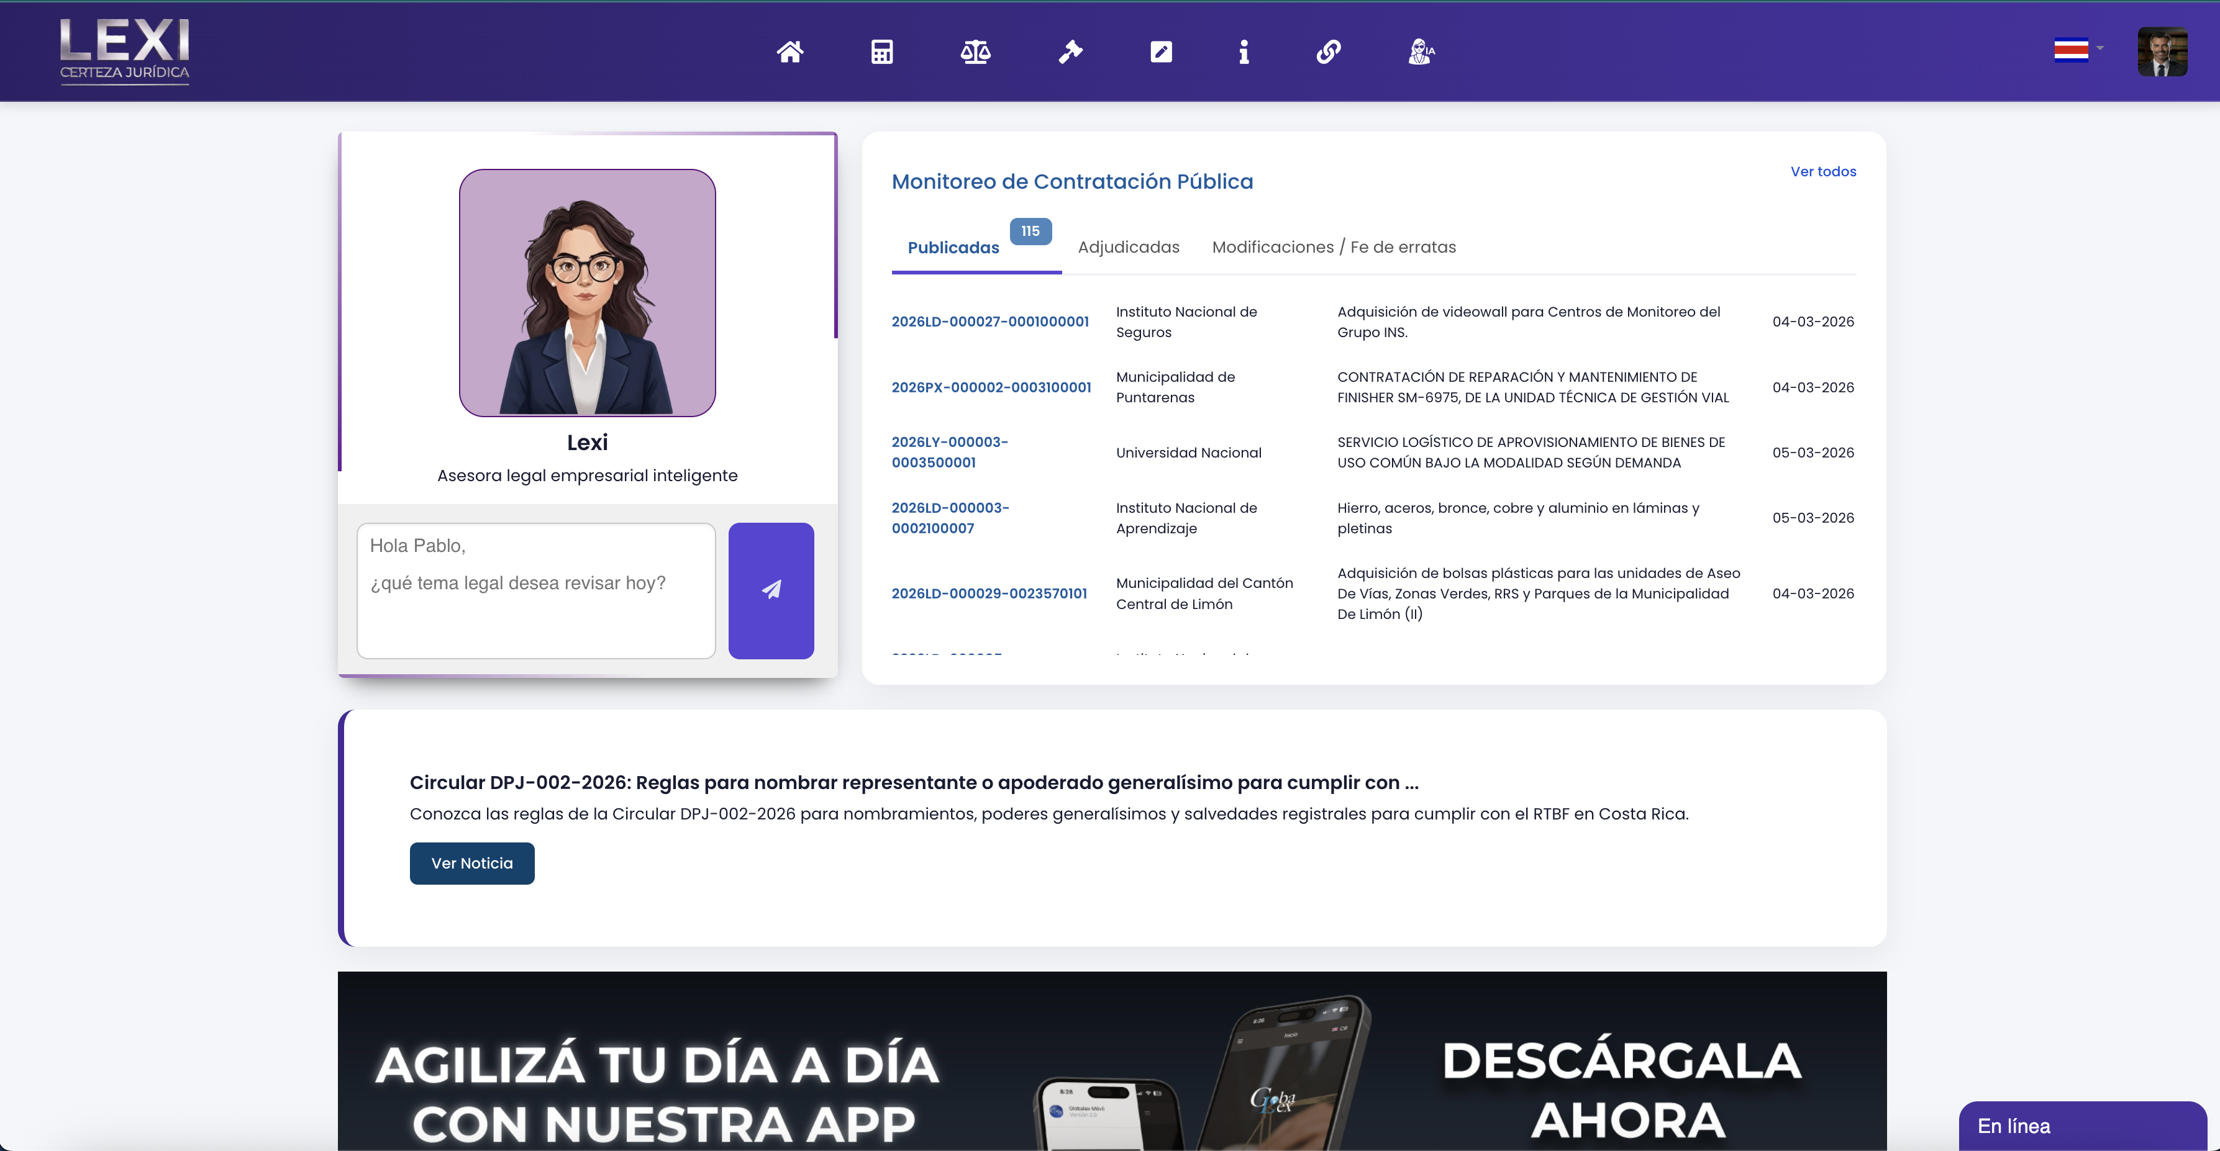Send message with paper plane button

click(x=770, y=590)
